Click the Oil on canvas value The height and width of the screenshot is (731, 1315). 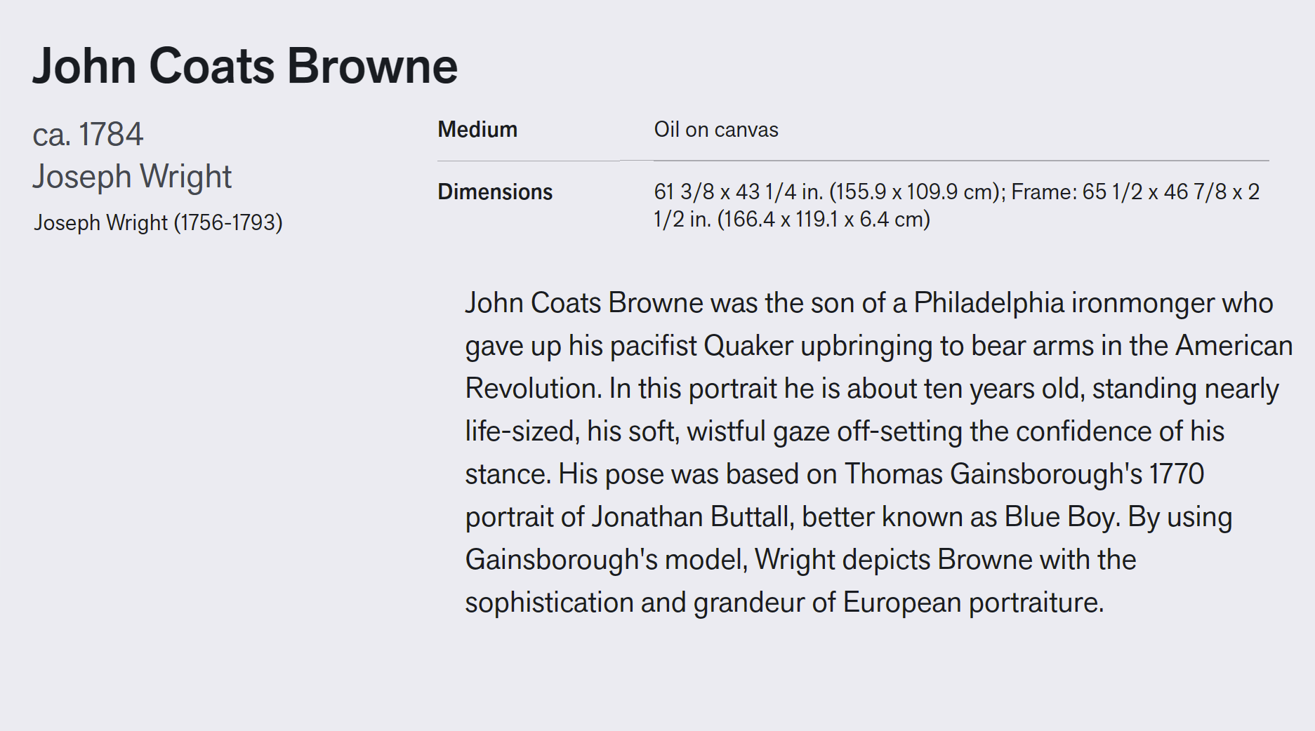point(716,130)
